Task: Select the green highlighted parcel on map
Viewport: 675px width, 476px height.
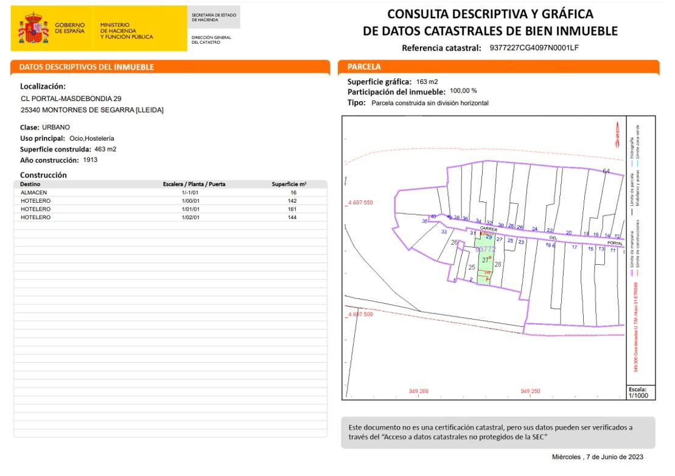Action: [485, 261]
